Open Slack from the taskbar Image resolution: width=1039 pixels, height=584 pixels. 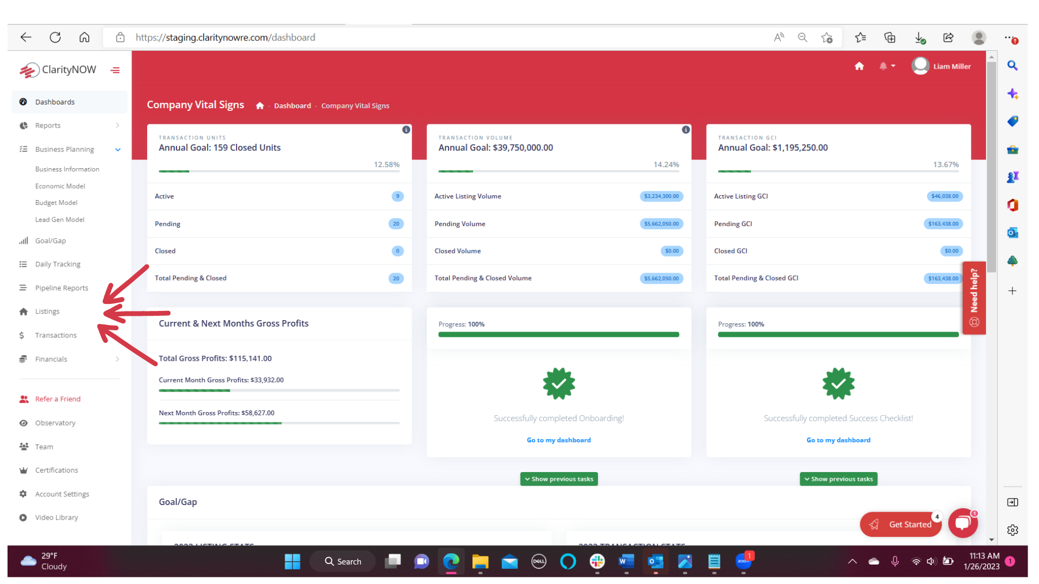[597, 562]
